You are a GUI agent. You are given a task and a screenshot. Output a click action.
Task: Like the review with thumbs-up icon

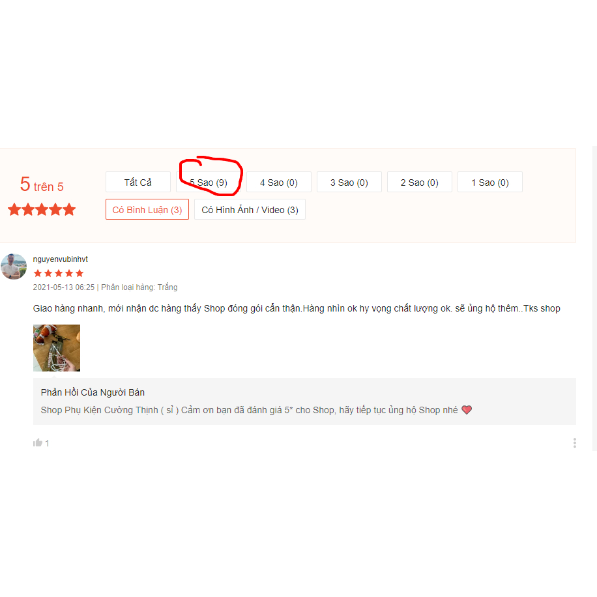[38, 443]
